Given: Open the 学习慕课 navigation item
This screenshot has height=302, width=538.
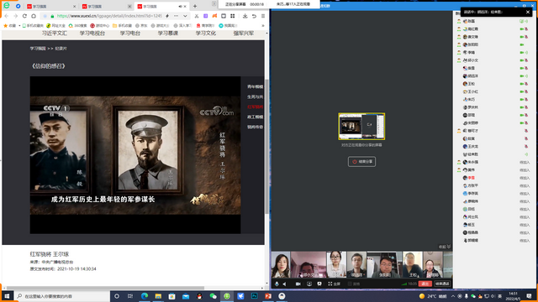Looking at the screenshot, I should 168,34.
